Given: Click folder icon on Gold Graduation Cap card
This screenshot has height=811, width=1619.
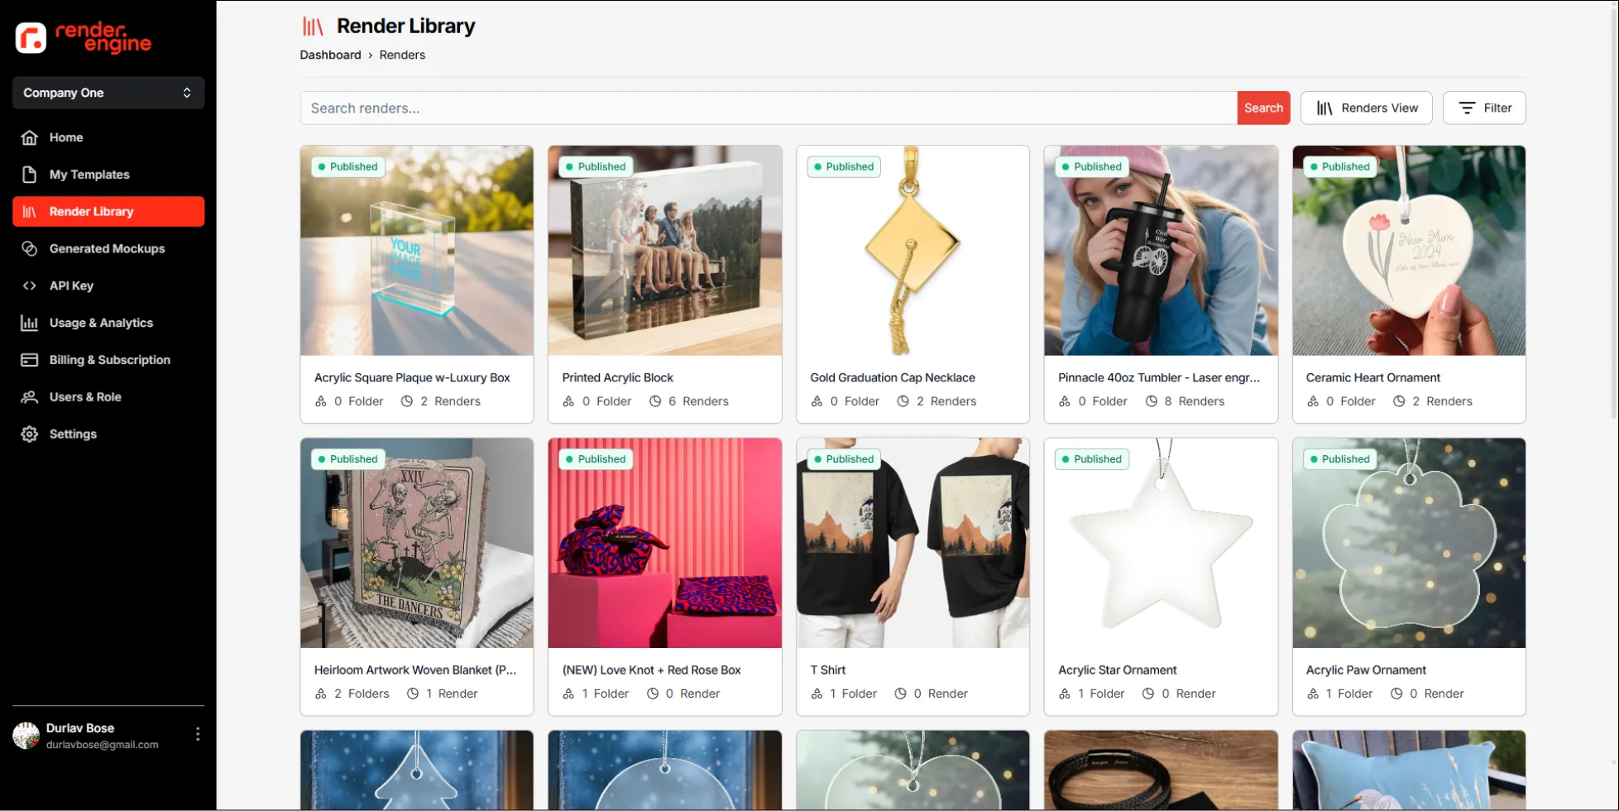Looking at the screenshot, I should [x=817, y=401].
